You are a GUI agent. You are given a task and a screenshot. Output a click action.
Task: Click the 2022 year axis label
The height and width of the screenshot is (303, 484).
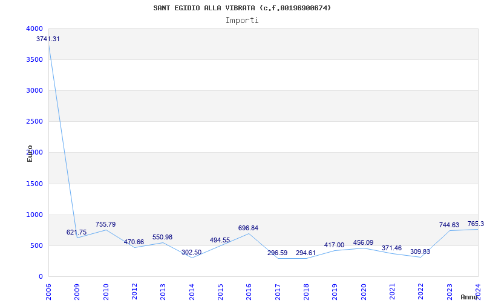(420, 292)
